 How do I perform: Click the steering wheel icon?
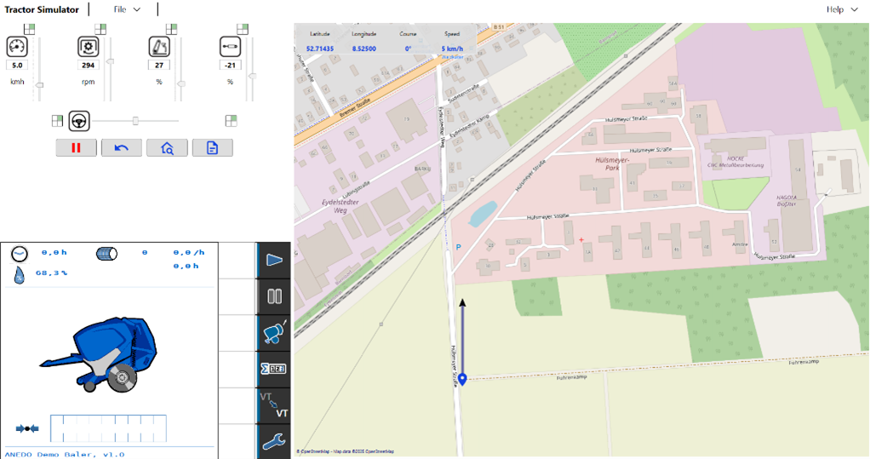80,121
